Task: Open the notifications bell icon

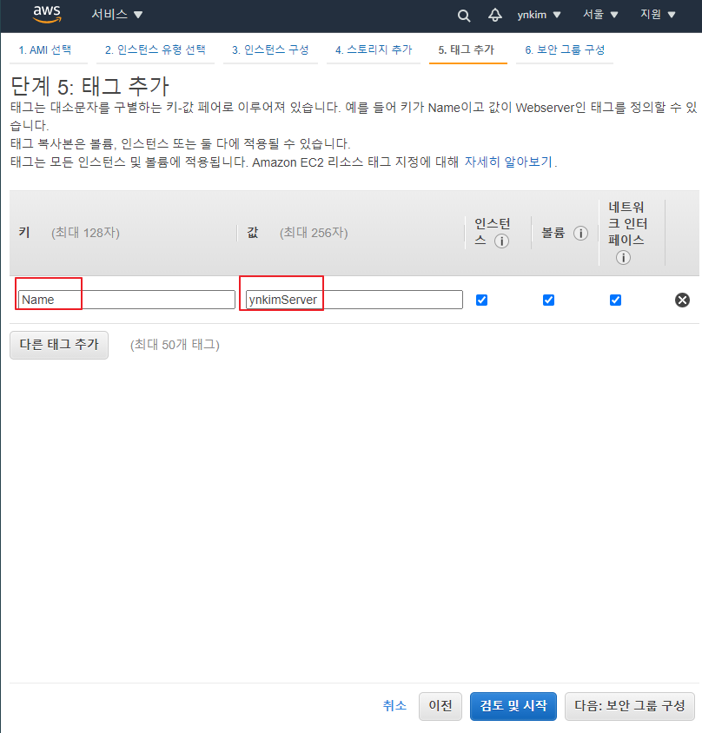Action: [x=495, y=15]
